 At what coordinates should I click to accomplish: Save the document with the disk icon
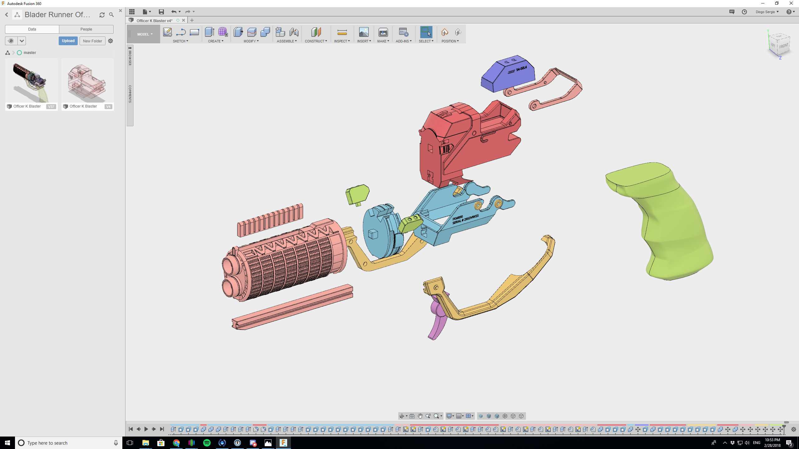tap(161, 12)
